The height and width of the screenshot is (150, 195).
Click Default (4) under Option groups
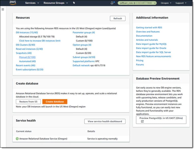(x=82, y=49)
